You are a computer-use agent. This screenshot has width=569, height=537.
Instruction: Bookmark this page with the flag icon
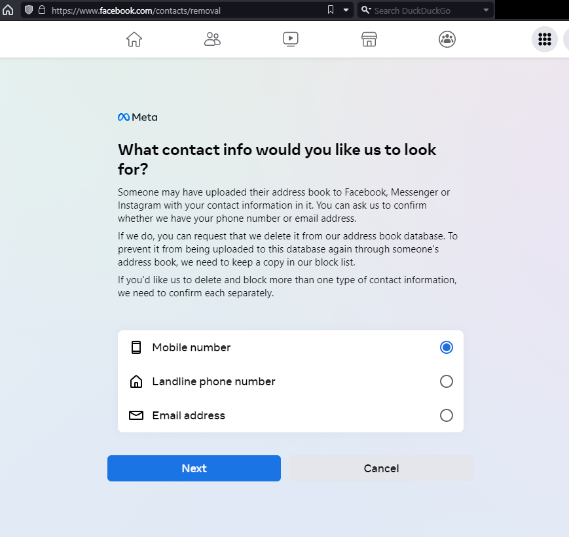330,10
